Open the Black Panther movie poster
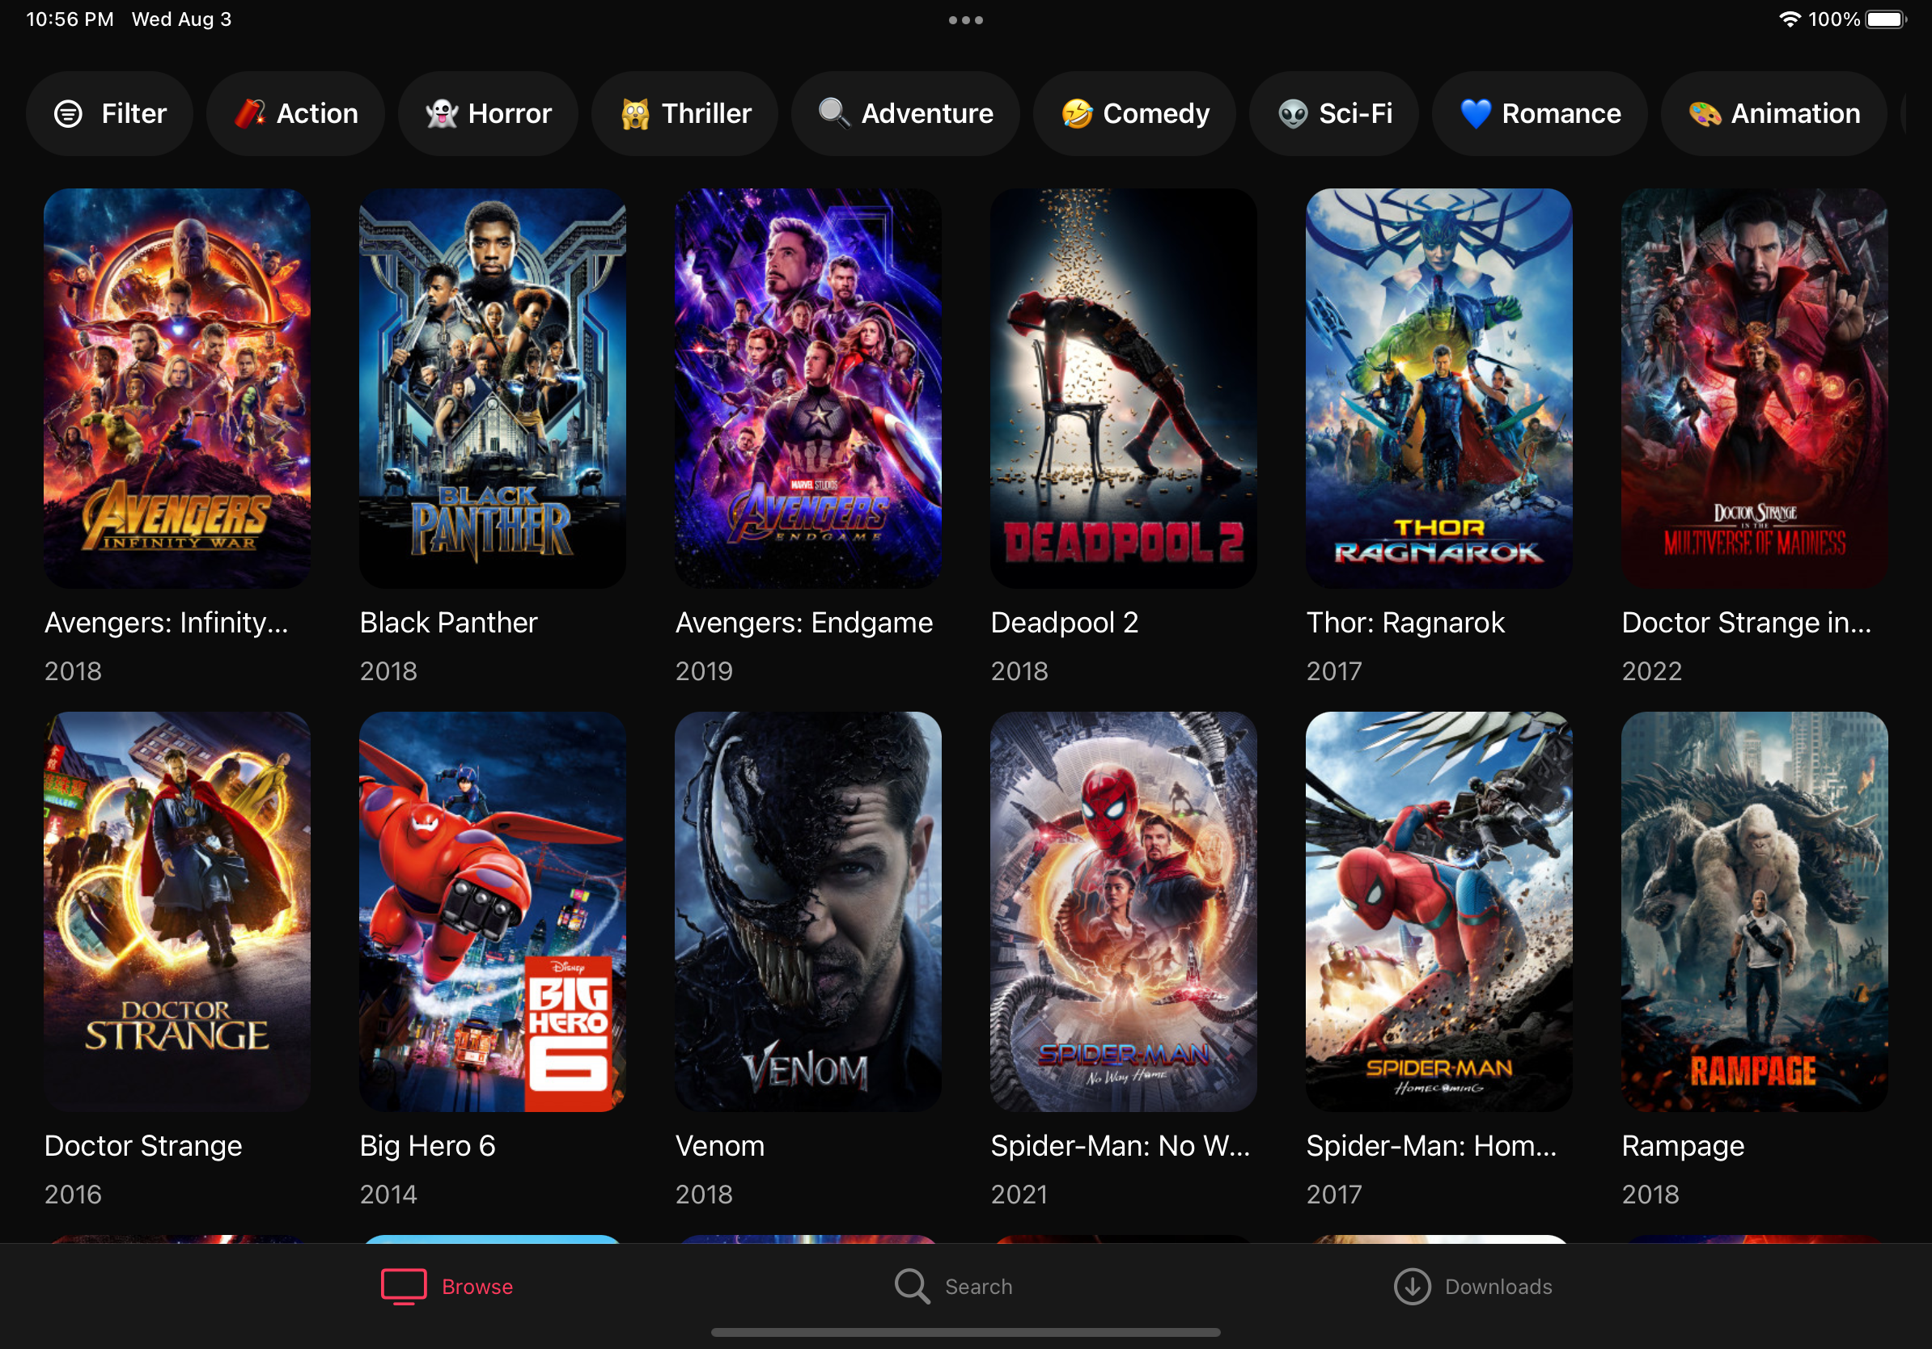The width and height of the screenshot is (1932, 1349). (492, 387)
